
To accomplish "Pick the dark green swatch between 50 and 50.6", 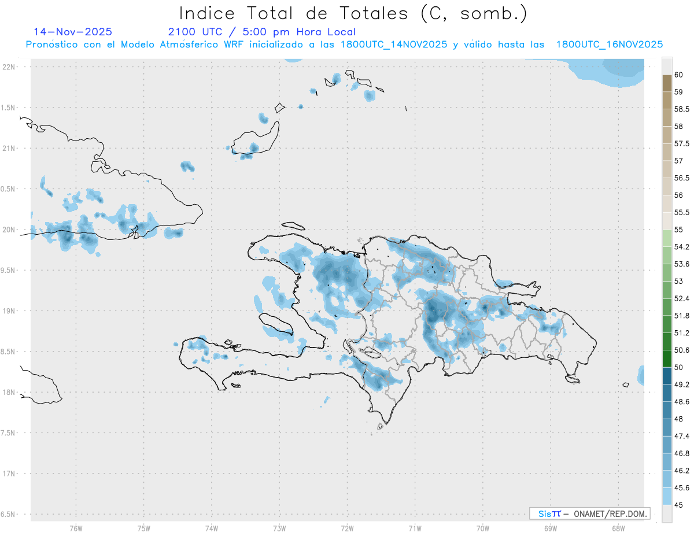I will point(667,358).
